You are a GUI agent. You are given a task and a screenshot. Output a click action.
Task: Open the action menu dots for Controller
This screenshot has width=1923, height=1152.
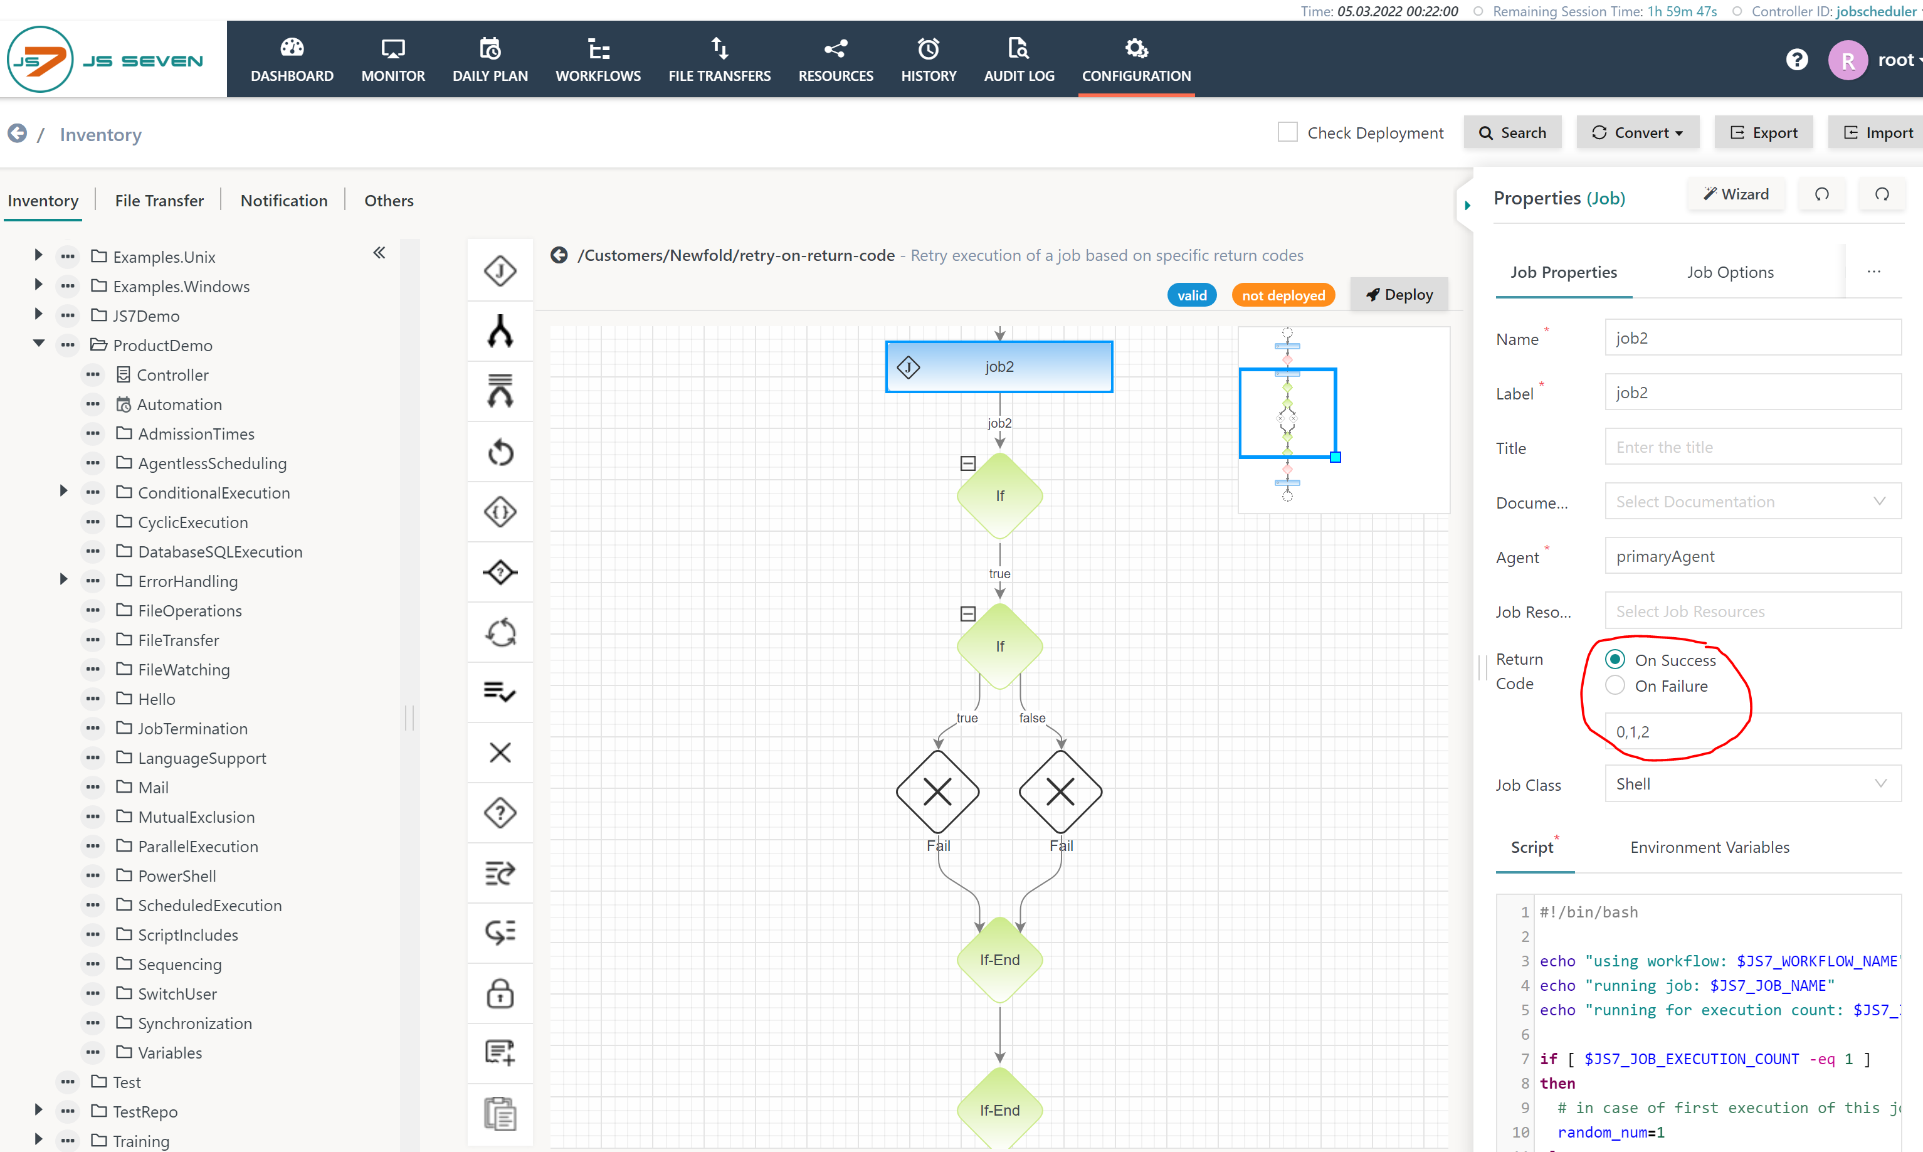(x=92, y=374)
